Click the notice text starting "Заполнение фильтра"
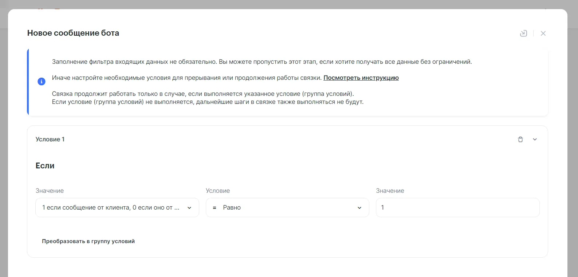 click(x=262, y=62)
